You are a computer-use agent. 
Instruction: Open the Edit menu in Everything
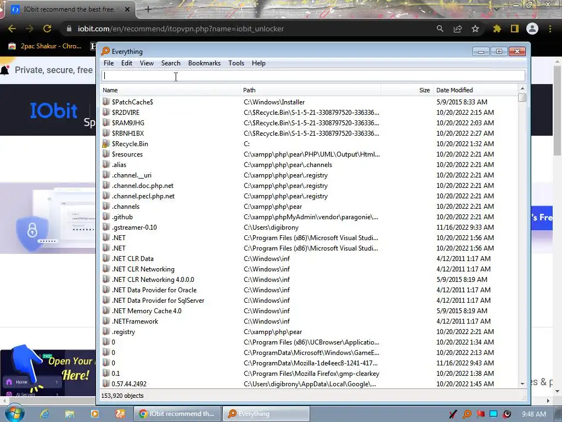pos(127,63)
